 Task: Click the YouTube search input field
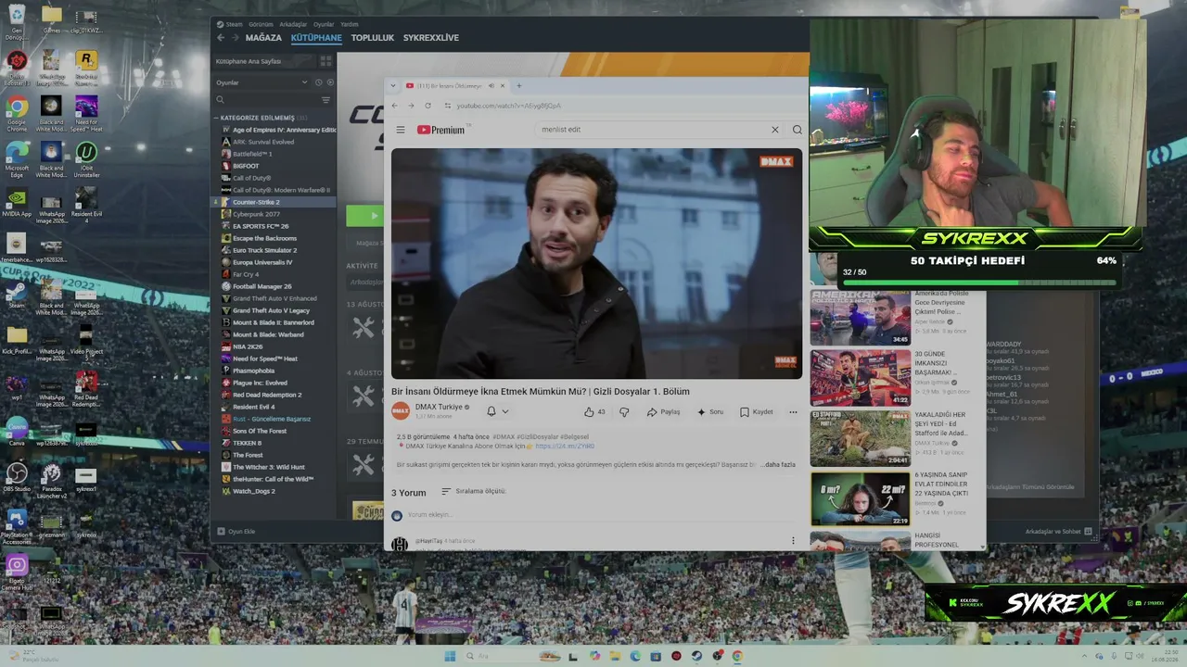(654, 130)
